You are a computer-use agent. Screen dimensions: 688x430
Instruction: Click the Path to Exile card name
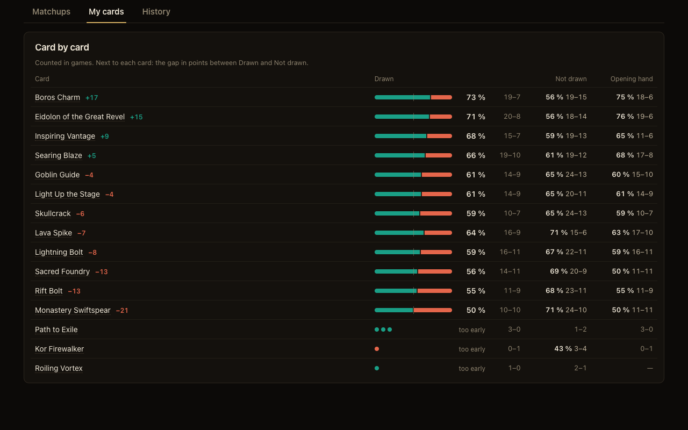(56, 329)
